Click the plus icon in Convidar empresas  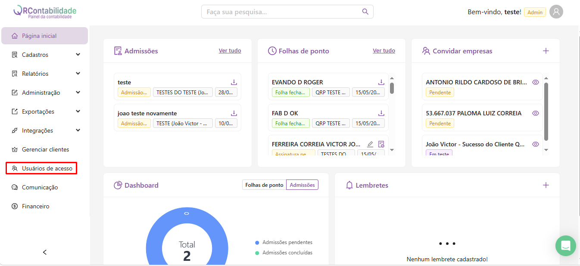click(546, 51)
